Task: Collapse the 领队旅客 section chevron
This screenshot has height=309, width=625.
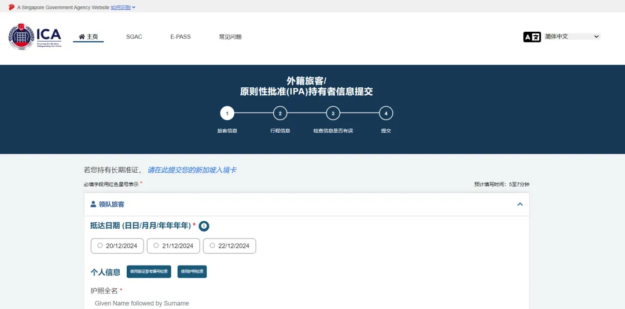Action: 520,204
